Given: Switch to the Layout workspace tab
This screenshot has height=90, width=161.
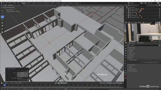Looking at the screenshot, I should [x=23, y=3].
